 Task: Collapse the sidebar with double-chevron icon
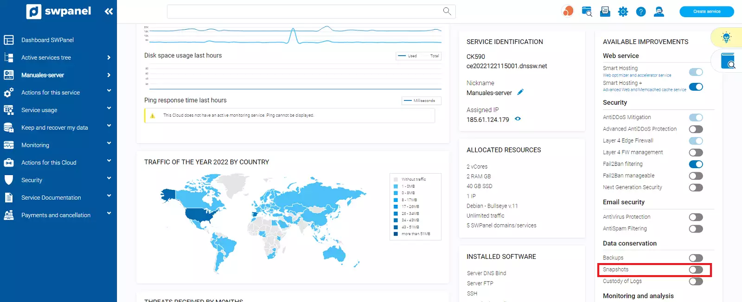pos(109,12)
